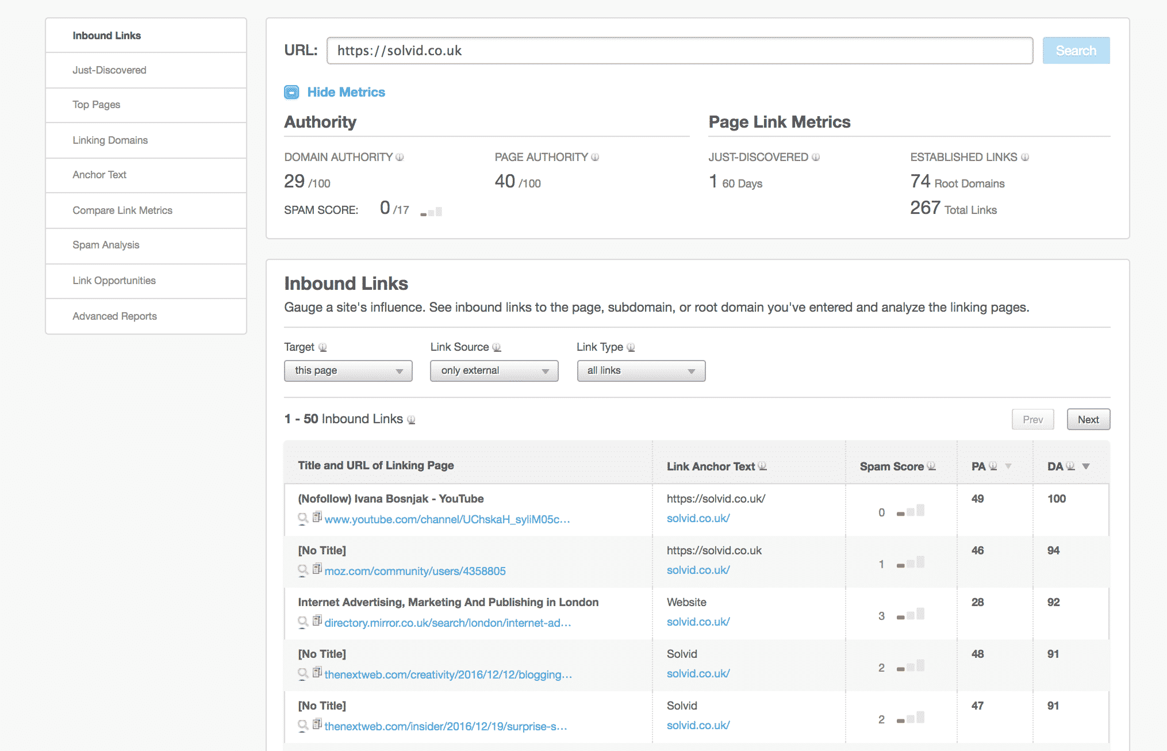
Task: Click page icon in thenextweb insider row
Action: coord(317,725)
